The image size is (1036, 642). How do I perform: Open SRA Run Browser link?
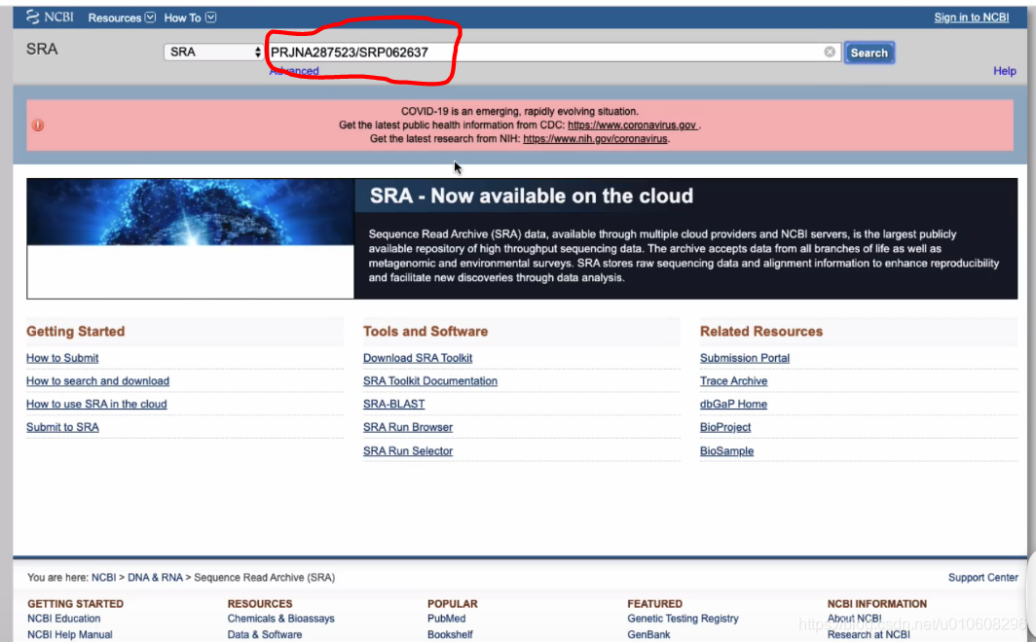408,427
